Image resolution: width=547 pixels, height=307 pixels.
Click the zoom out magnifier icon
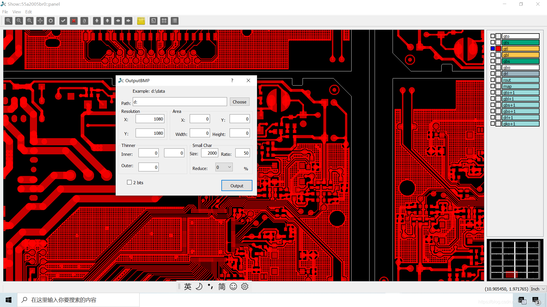19,21
